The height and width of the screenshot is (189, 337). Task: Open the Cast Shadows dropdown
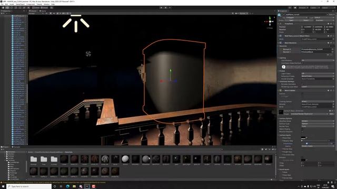click(318, 60)
